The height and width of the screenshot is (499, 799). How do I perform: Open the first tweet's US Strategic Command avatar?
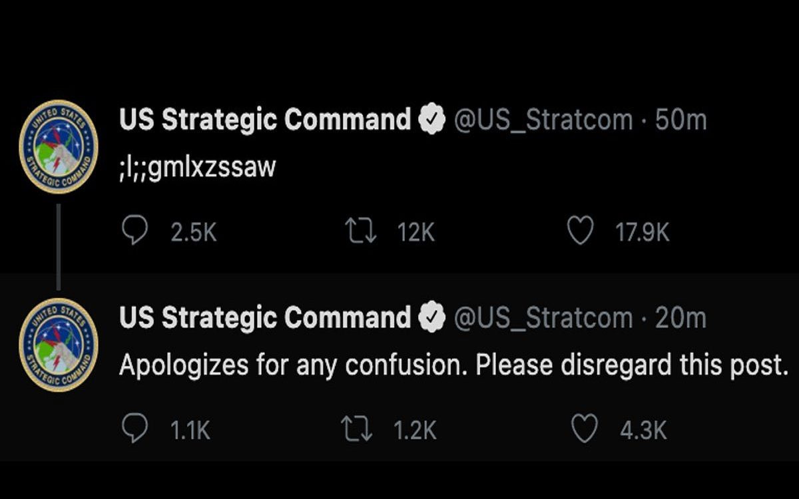[59, 146]
